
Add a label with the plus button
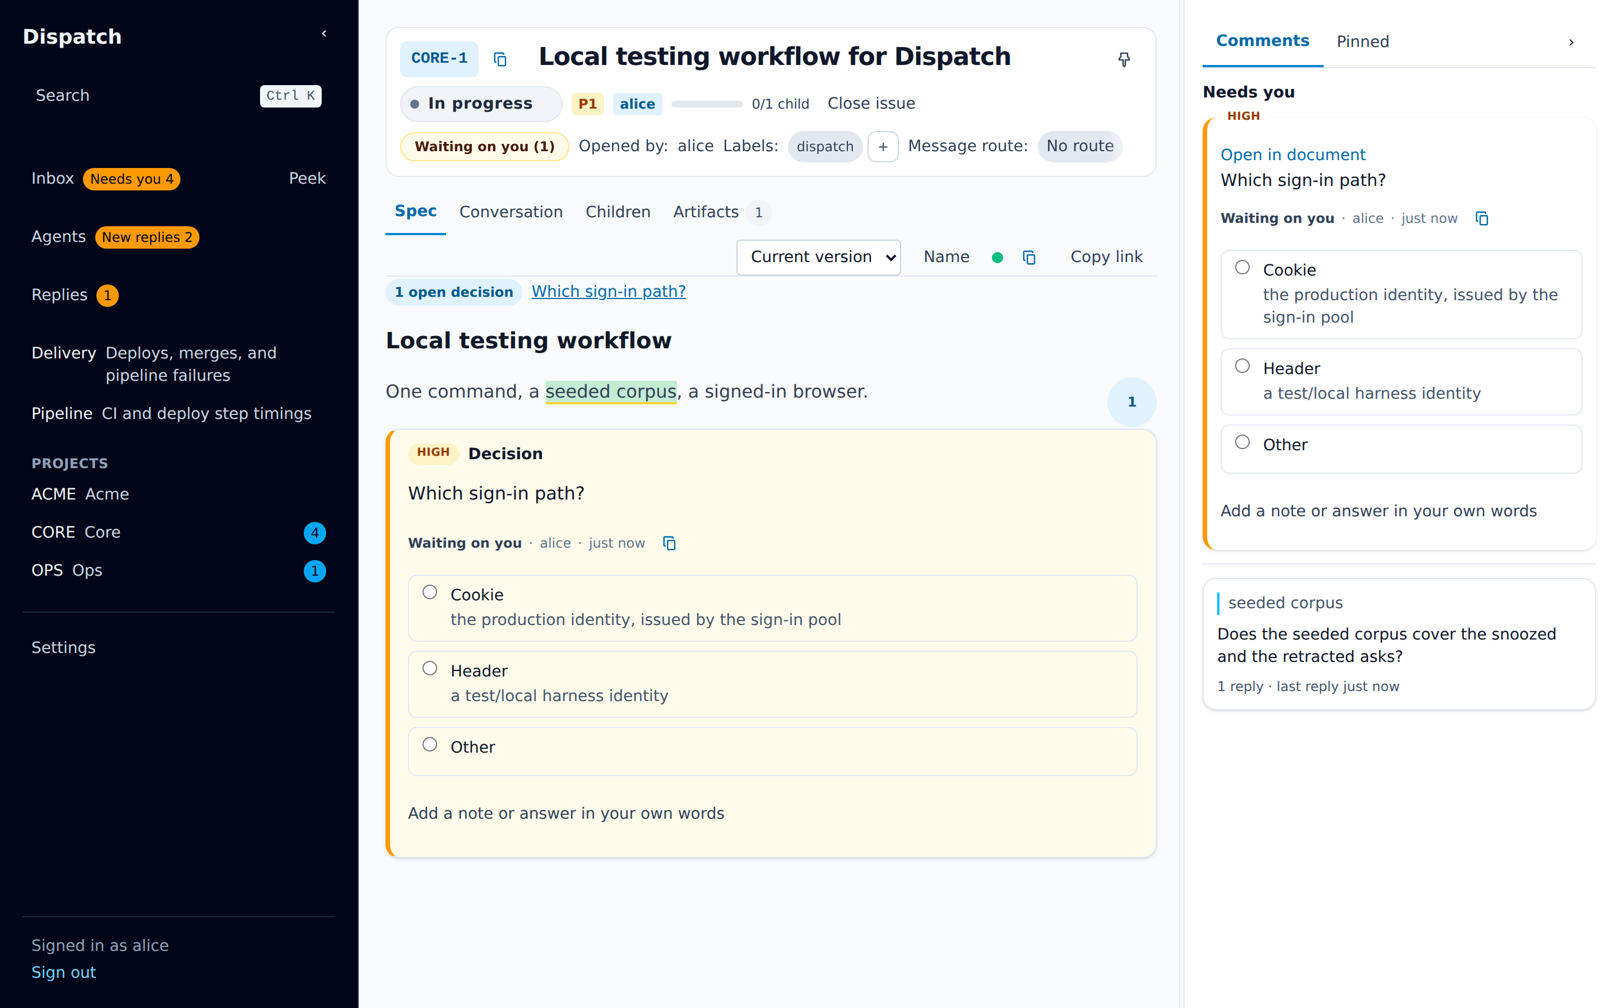coord(883,147)
